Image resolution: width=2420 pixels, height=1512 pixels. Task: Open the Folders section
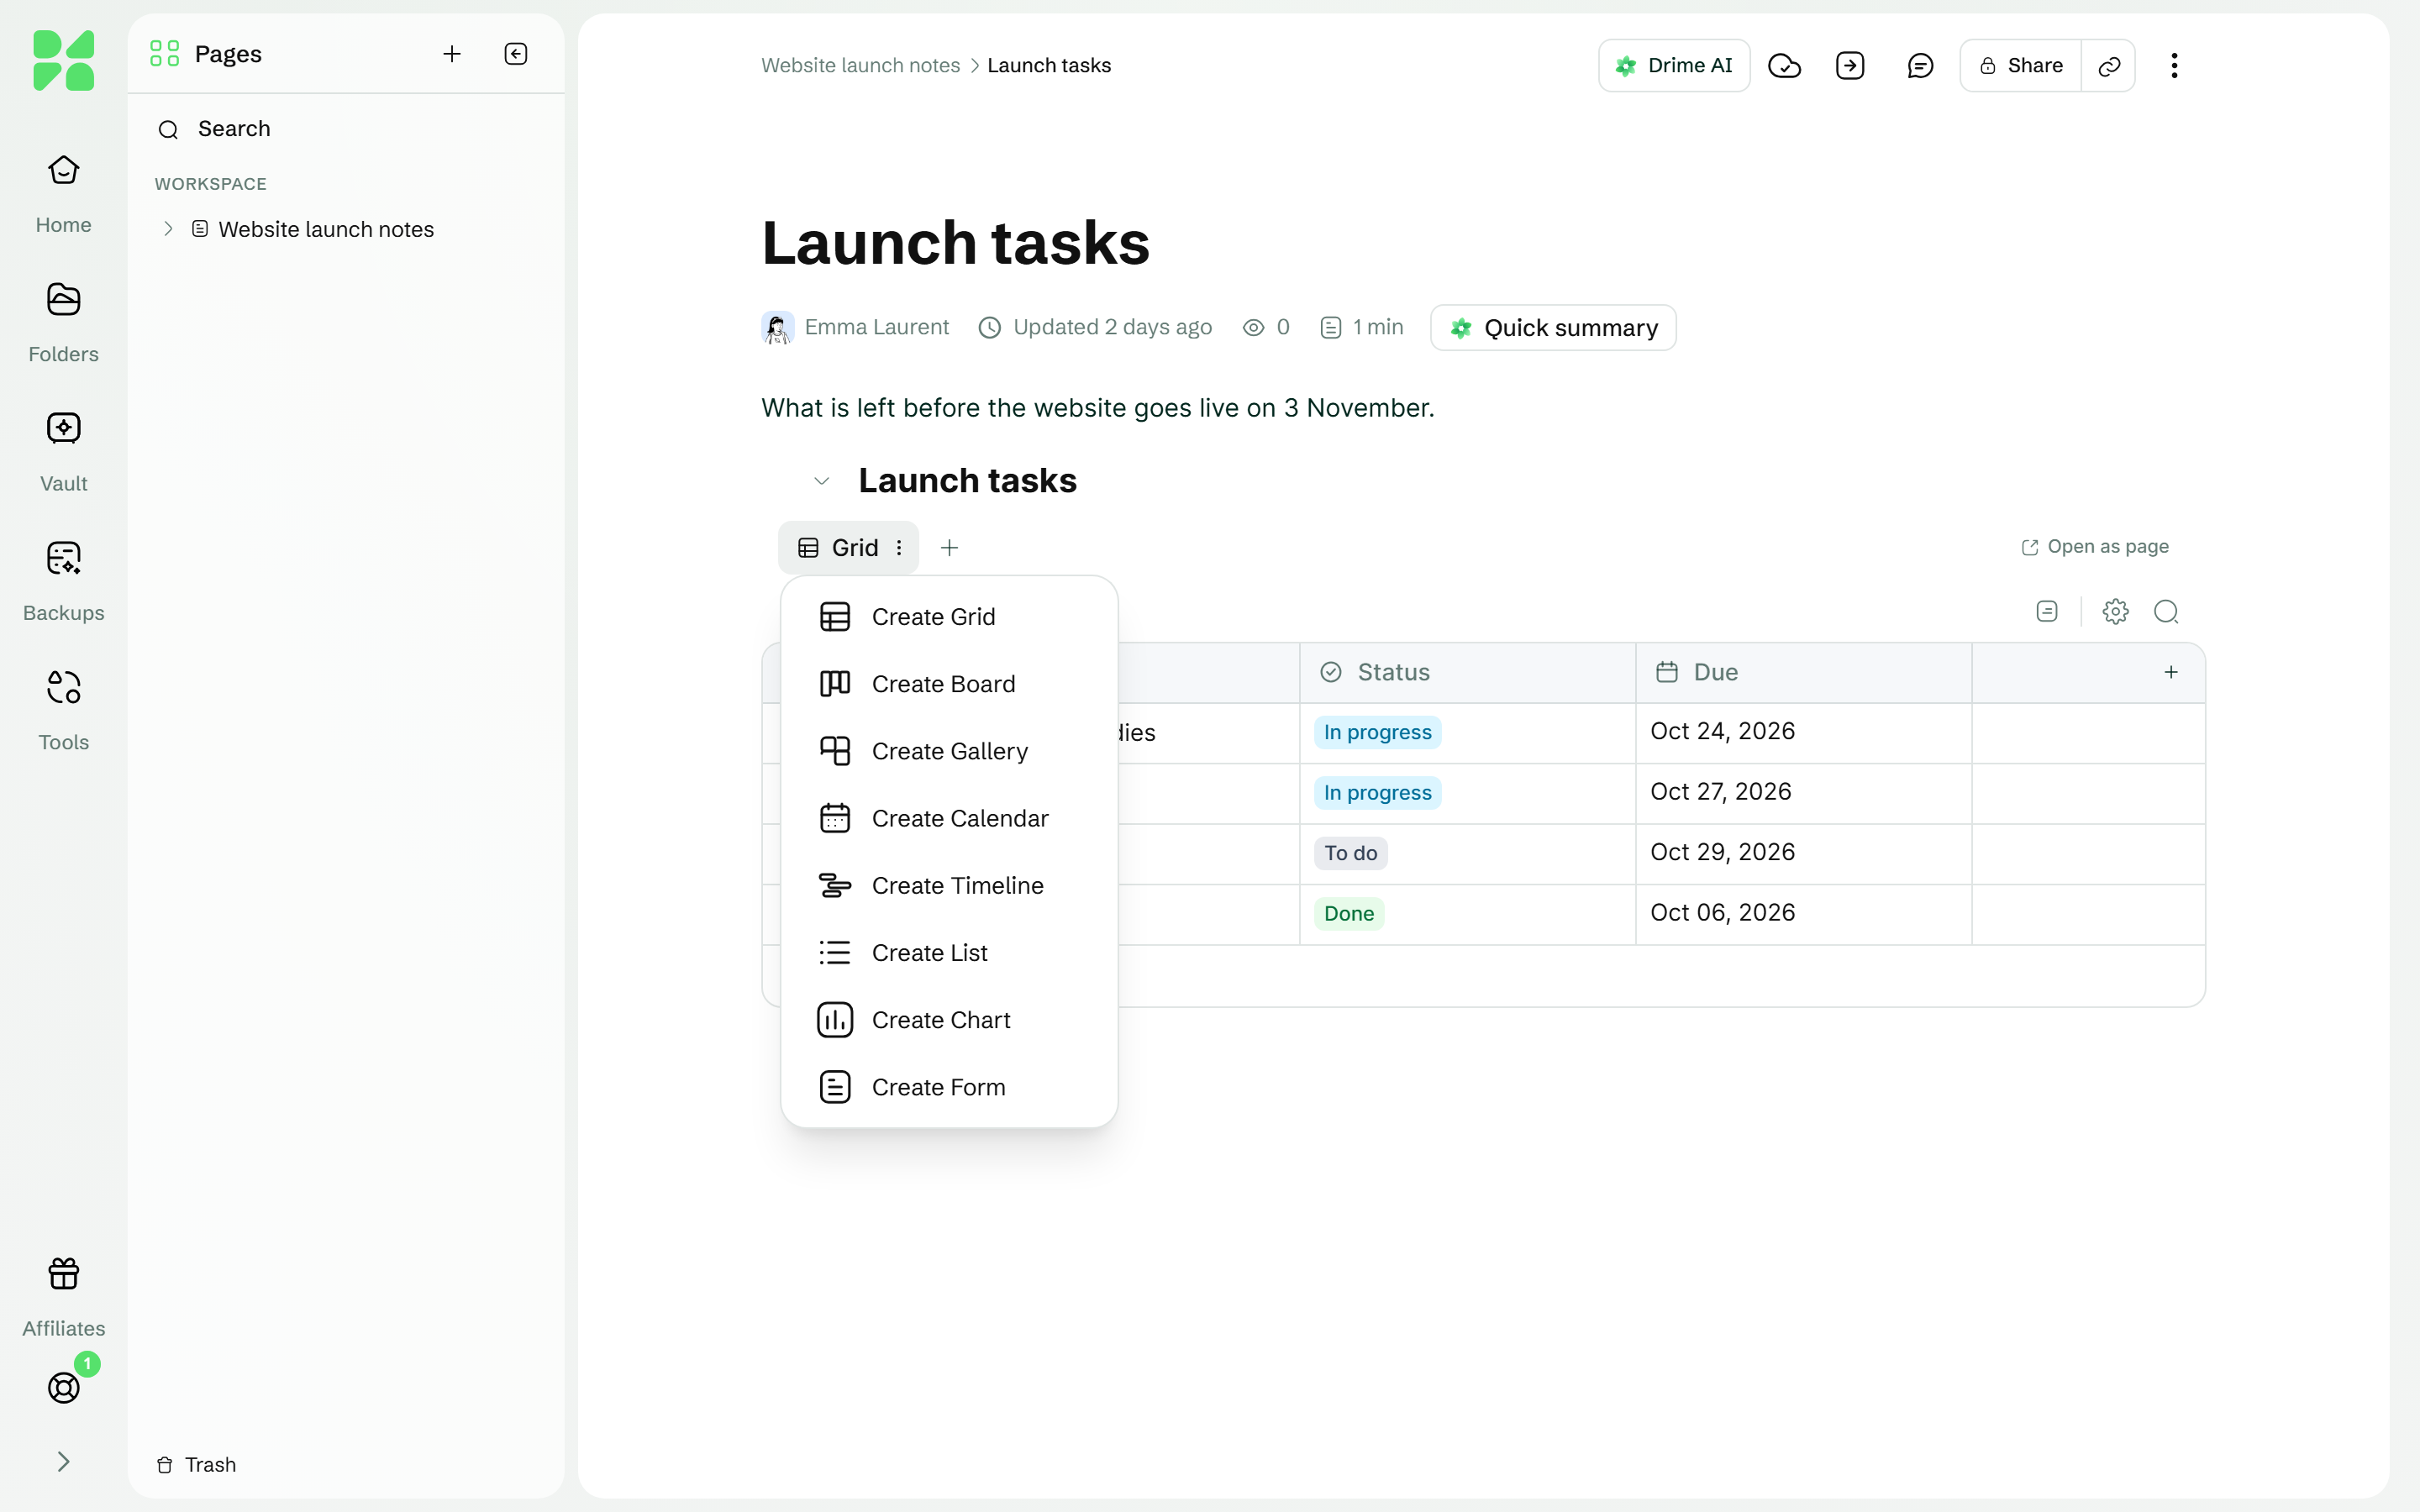coord(63,323)
